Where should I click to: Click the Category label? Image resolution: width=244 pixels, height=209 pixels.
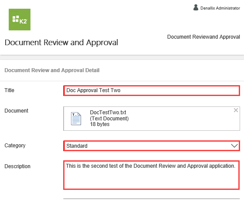(x=15, y=146)
